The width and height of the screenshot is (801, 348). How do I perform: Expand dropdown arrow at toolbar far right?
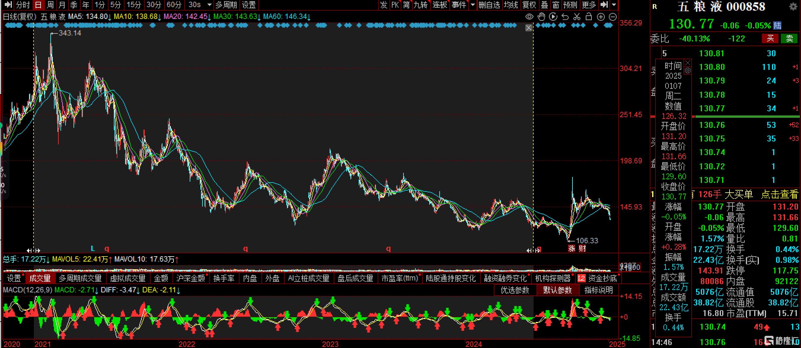click(614, 5)
